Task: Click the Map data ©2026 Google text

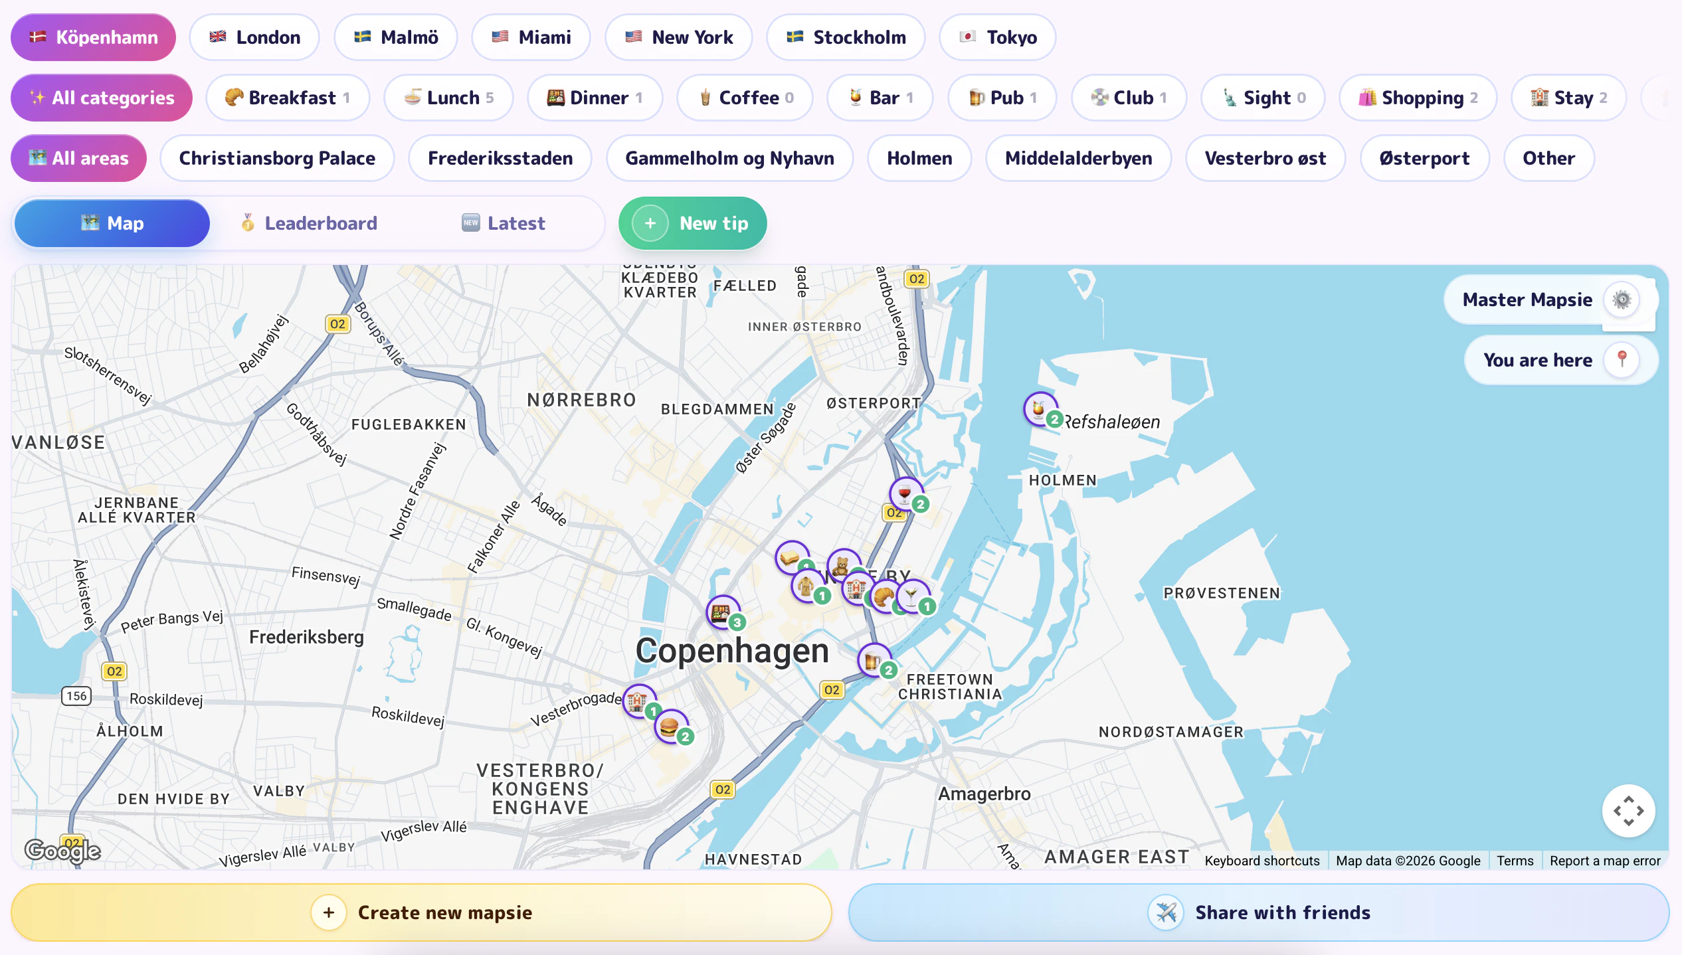Action: [1408, 861]
